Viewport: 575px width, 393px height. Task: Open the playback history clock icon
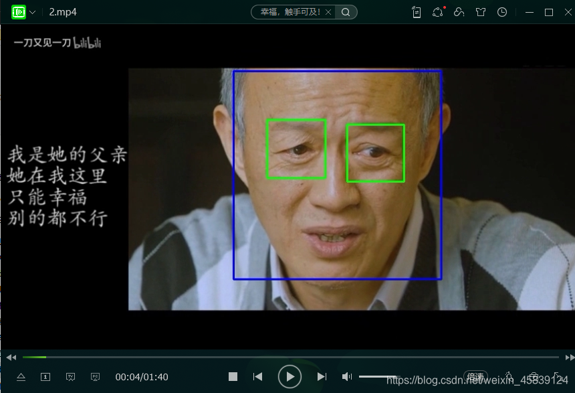click(502, 12)
